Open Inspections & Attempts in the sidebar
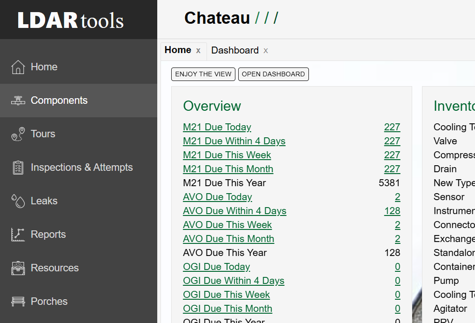The height and width of the screenshot is (323, 475). (x=79, y=168)
